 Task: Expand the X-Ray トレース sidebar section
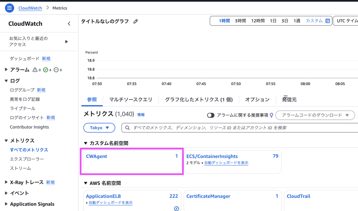pos(6,182)
